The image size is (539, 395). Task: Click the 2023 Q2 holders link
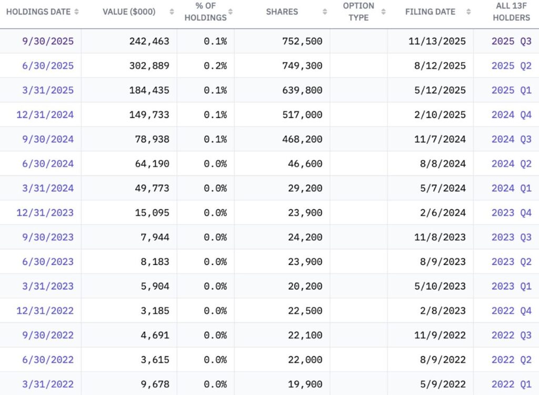click(x=511, y=262)
